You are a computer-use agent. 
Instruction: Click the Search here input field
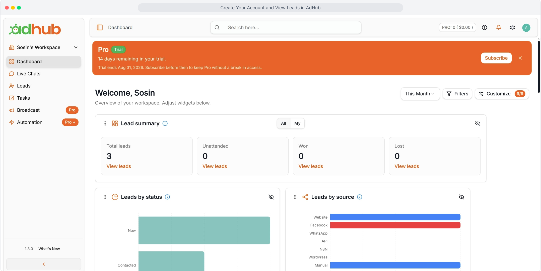(x=286, y=27)
